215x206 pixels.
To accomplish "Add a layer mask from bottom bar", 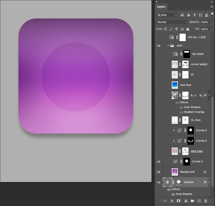I will pos(179,201).
